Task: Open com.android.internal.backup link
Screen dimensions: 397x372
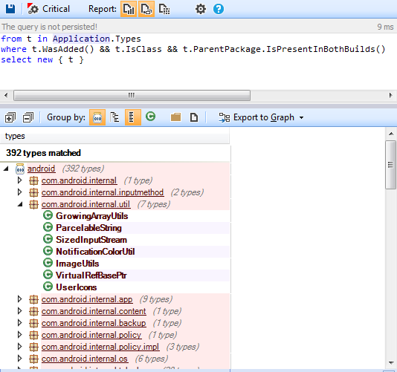Action: (94, 323)
